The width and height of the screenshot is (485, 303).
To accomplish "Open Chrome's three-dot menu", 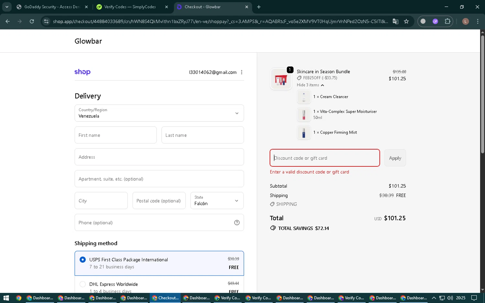I will (478, 21).
